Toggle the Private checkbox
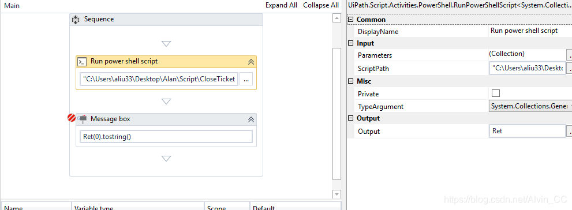Screen dimensions: 572x210 click(x=496, y=93)
